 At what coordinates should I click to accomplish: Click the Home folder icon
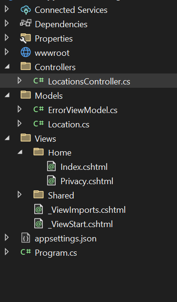[39, 152]
